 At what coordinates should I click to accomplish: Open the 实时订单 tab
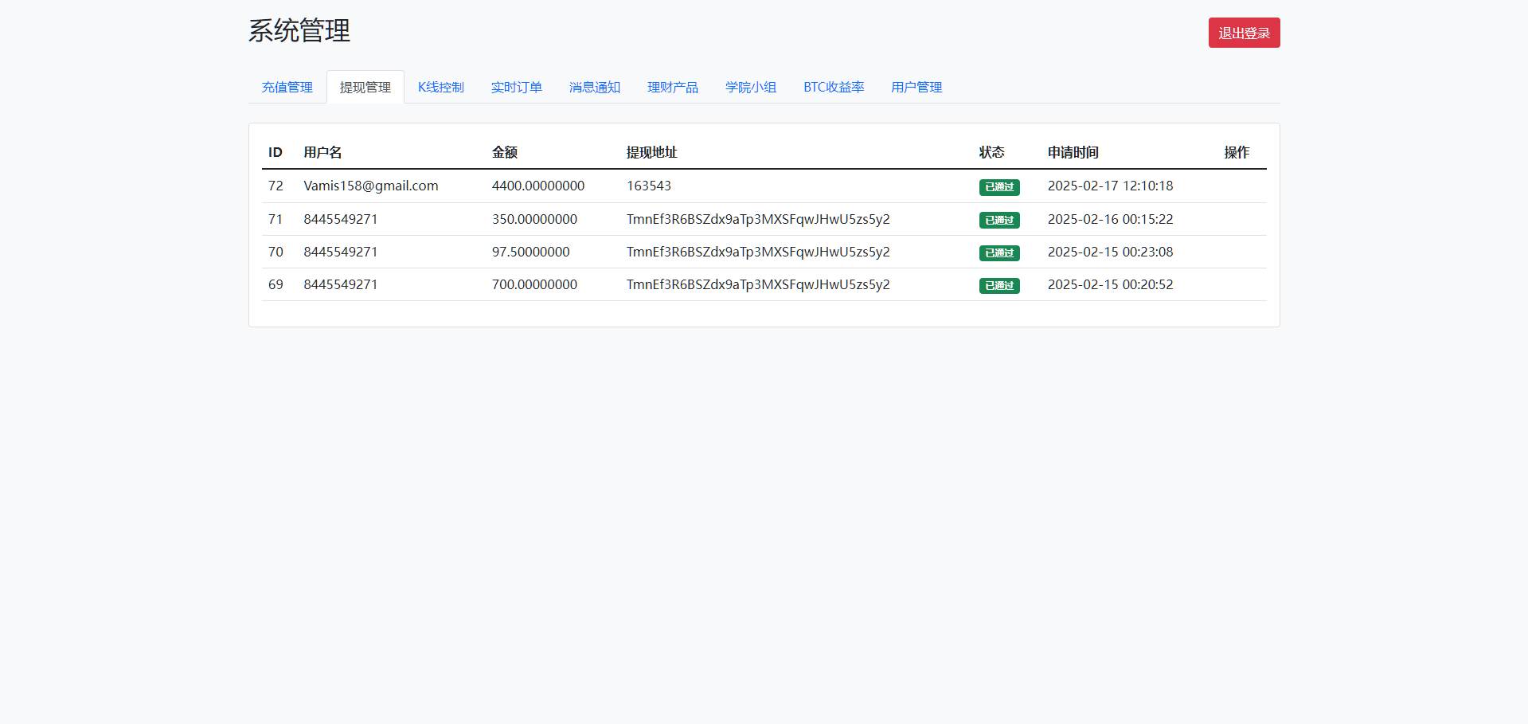click(516, 87)
